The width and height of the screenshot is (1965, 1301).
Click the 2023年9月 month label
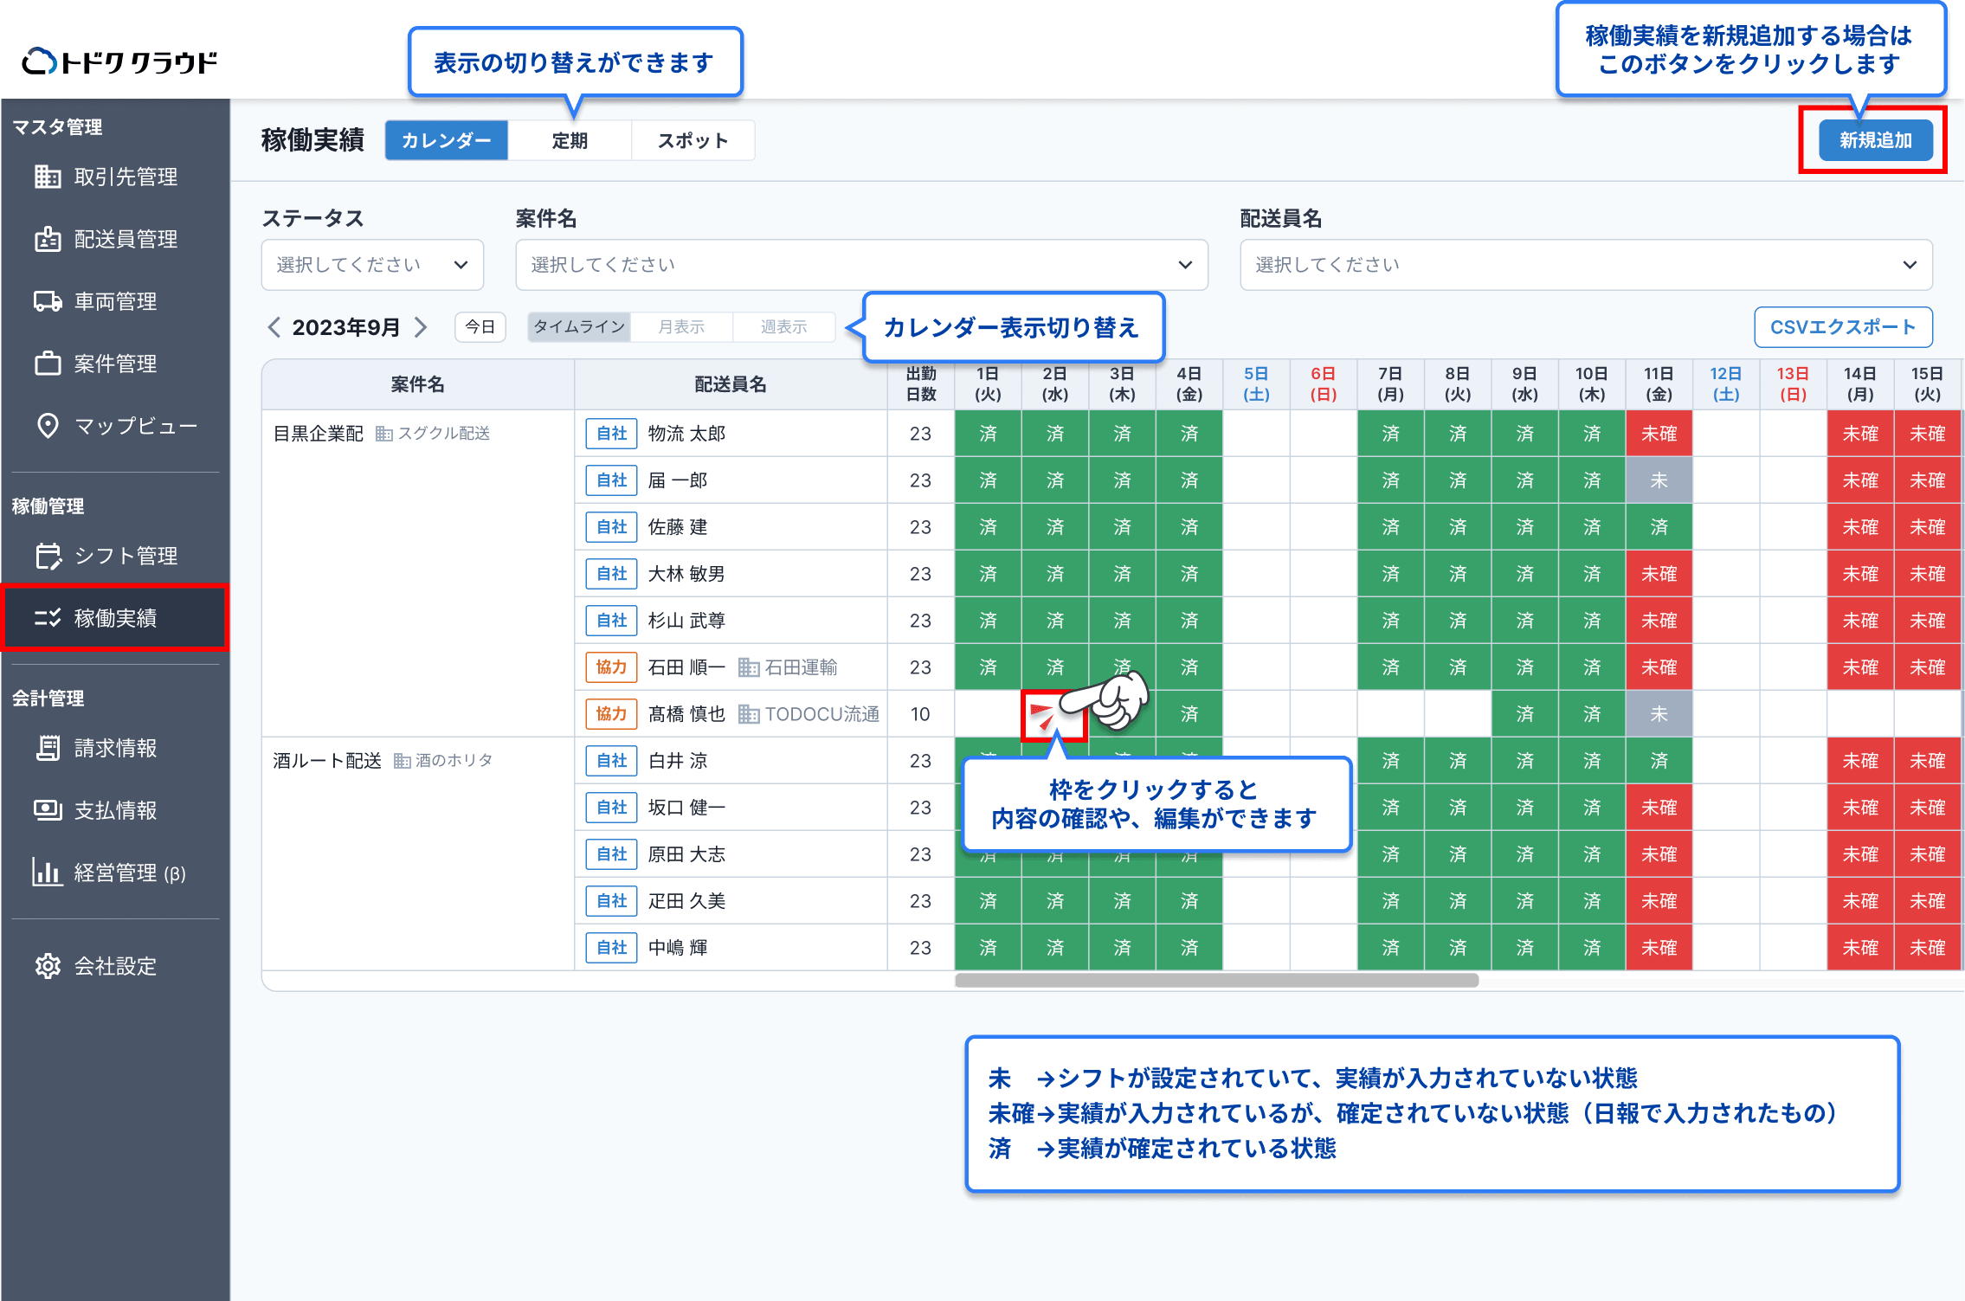point(346,327)
